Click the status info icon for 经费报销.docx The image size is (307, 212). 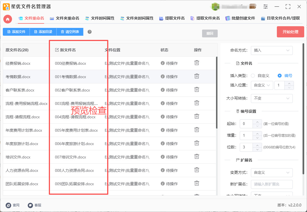point(162,63)
